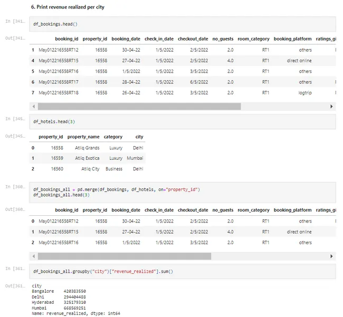The image size is (343, 317).
Task: Click the pd.merge code cell
Action: tap(183, 193)
